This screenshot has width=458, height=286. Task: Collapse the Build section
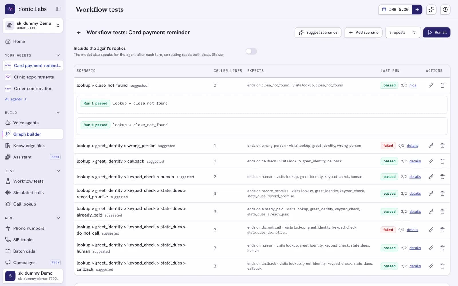[58, 112]
